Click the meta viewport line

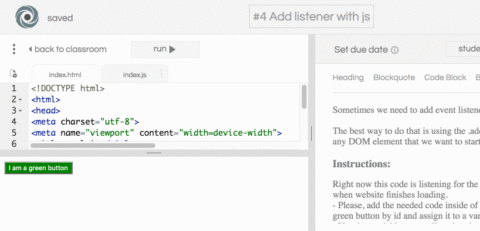(156, 133)
